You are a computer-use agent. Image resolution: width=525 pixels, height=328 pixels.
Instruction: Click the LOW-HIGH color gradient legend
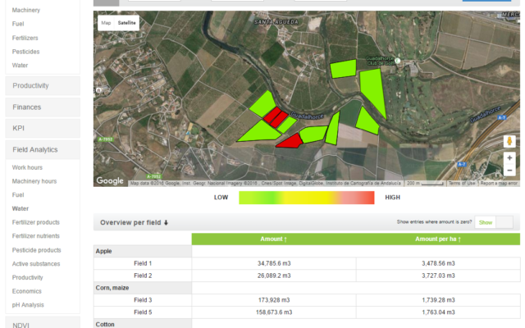coord(306,198)
